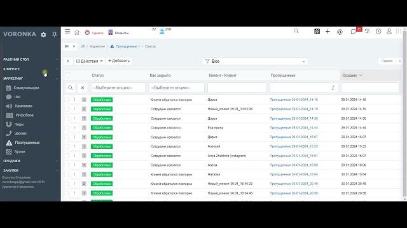Click the users count icon showing 256
The image size is (407, 228).
[x=162, y=32]
